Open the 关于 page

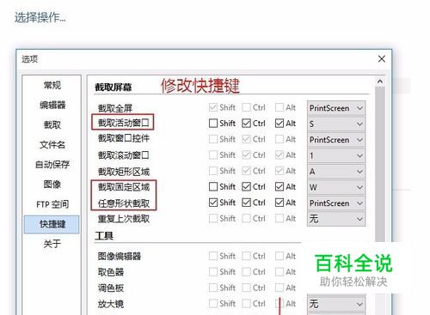[52, 244]
